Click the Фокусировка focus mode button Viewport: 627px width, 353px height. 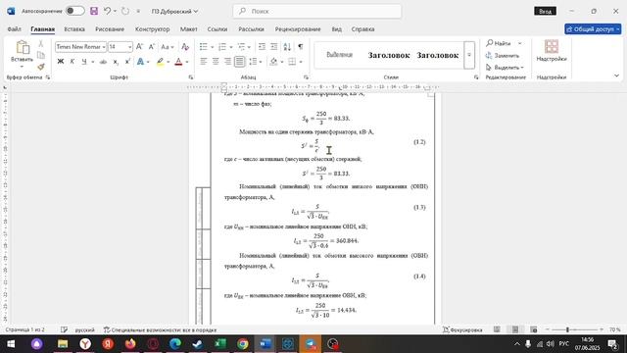click(462, 329)
